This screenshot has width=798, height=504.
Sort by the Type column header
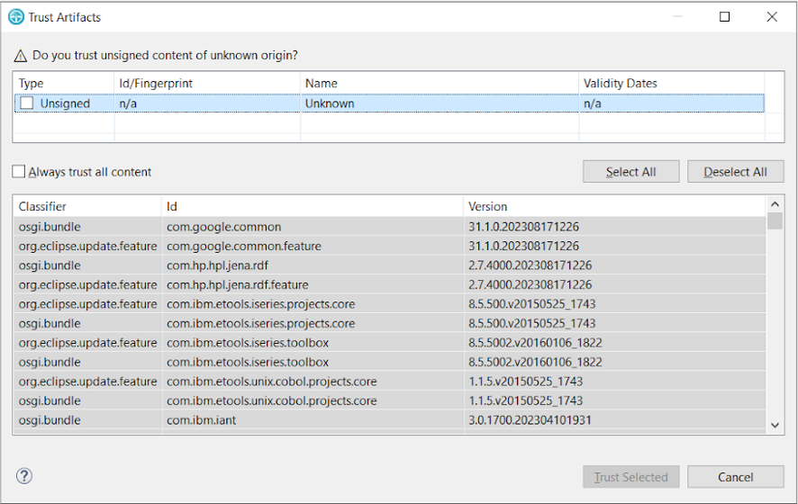[x=64, y=84]
